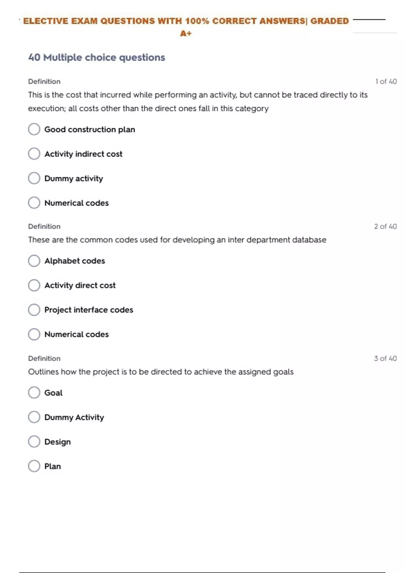Select the 'Good construction plan' radio option
405x573 pixels.
coord(34,129)
